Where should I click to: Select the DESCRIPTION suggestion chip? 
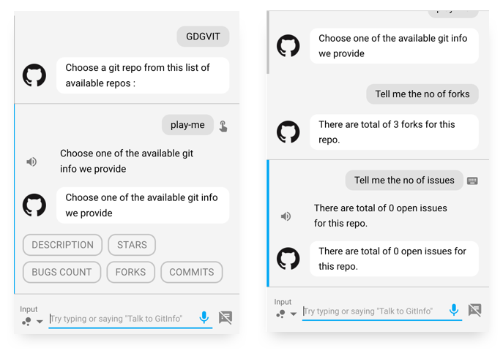pyautogui.click(x=62, y=245)
